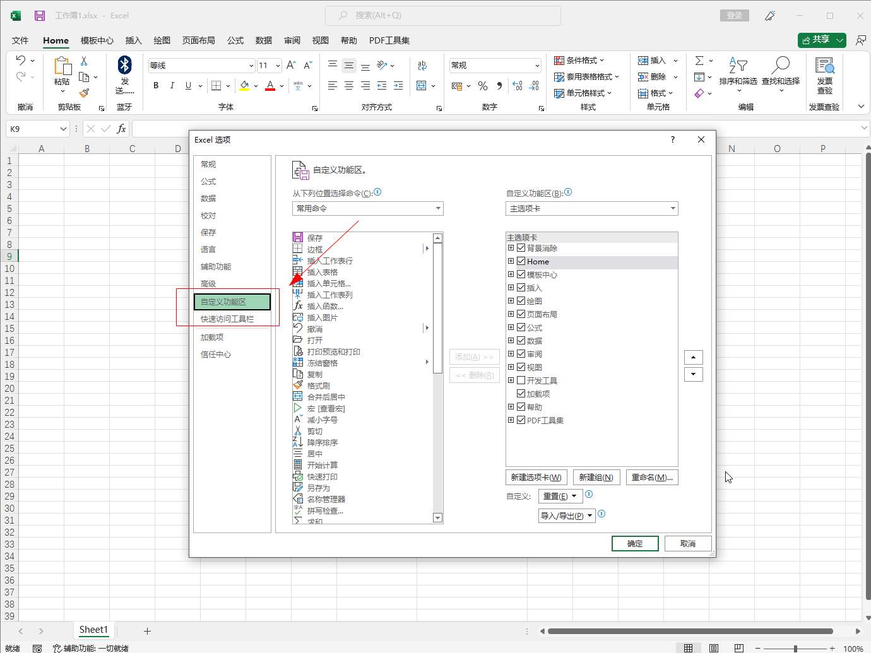871x653 pixels.
Task: Select 常规 in options sidebar
Action: click(232, 164)
